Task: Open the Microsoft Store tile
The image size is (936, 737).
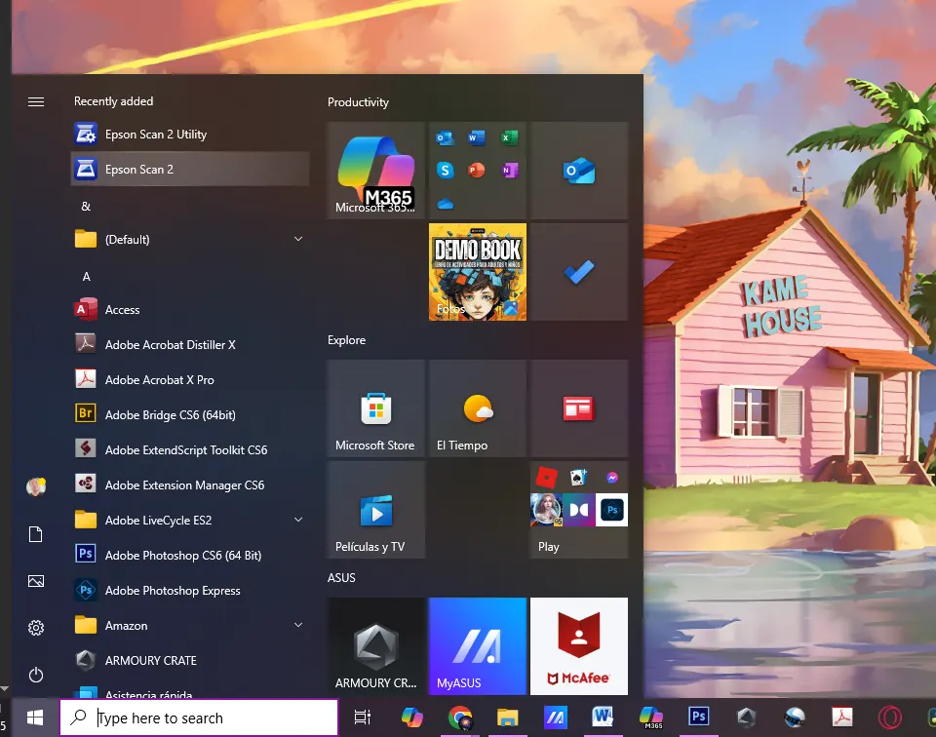Action: click(x=376, y=408)
